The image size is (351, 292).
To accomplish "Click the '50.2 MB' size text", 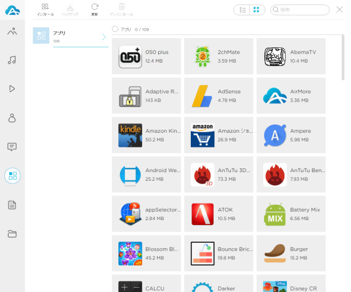I will tap(155, 140).
